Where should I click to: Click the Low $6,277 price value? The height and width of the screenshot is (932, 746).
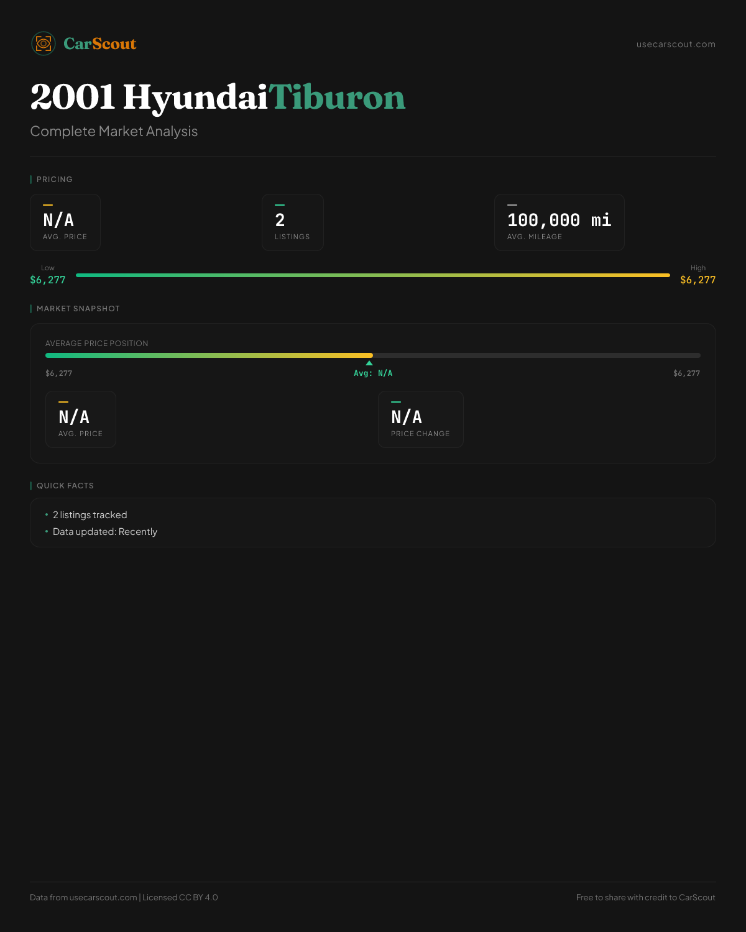pos(48,280)
